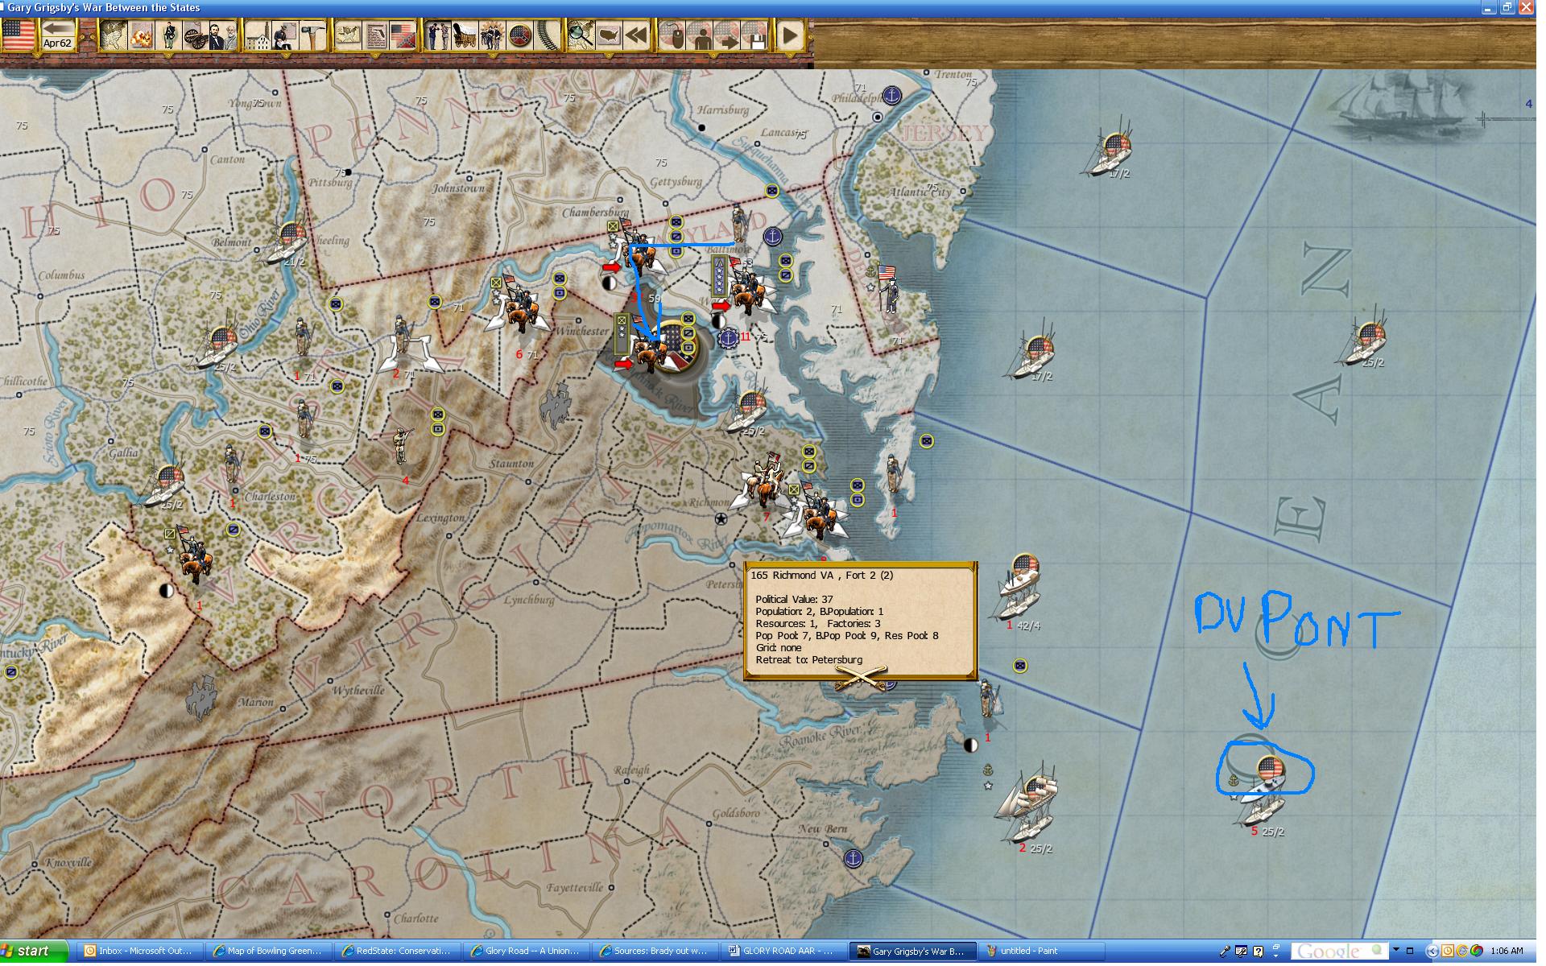Image resolution: width=1546 pixels, height=966 pixels.
Task: Click the US flag icon in toolbar
Action: 18,35
